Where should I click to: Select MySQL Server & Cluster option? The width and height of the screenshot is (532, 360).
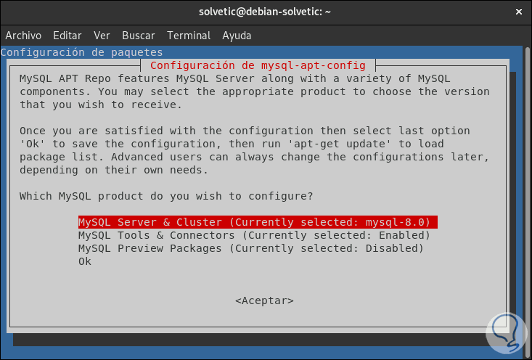tap(258, 222)
